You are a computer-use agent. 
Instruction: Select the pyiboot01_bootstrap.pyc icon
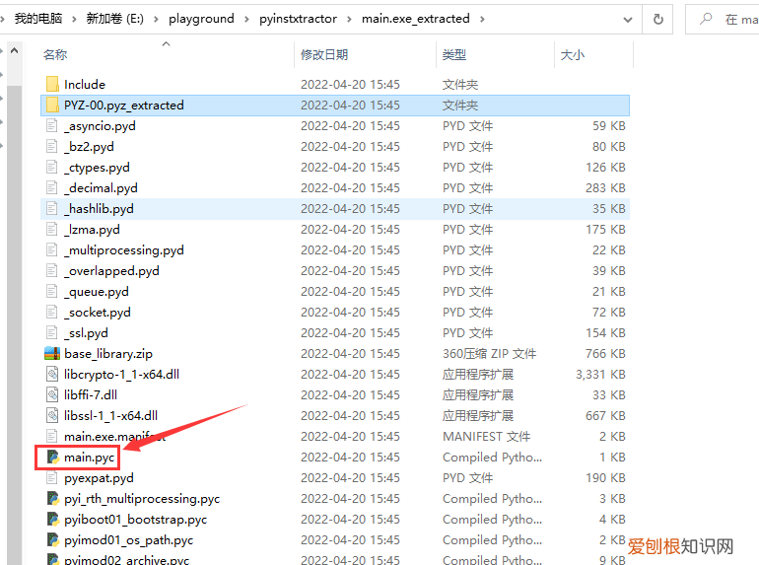point(52,520)
